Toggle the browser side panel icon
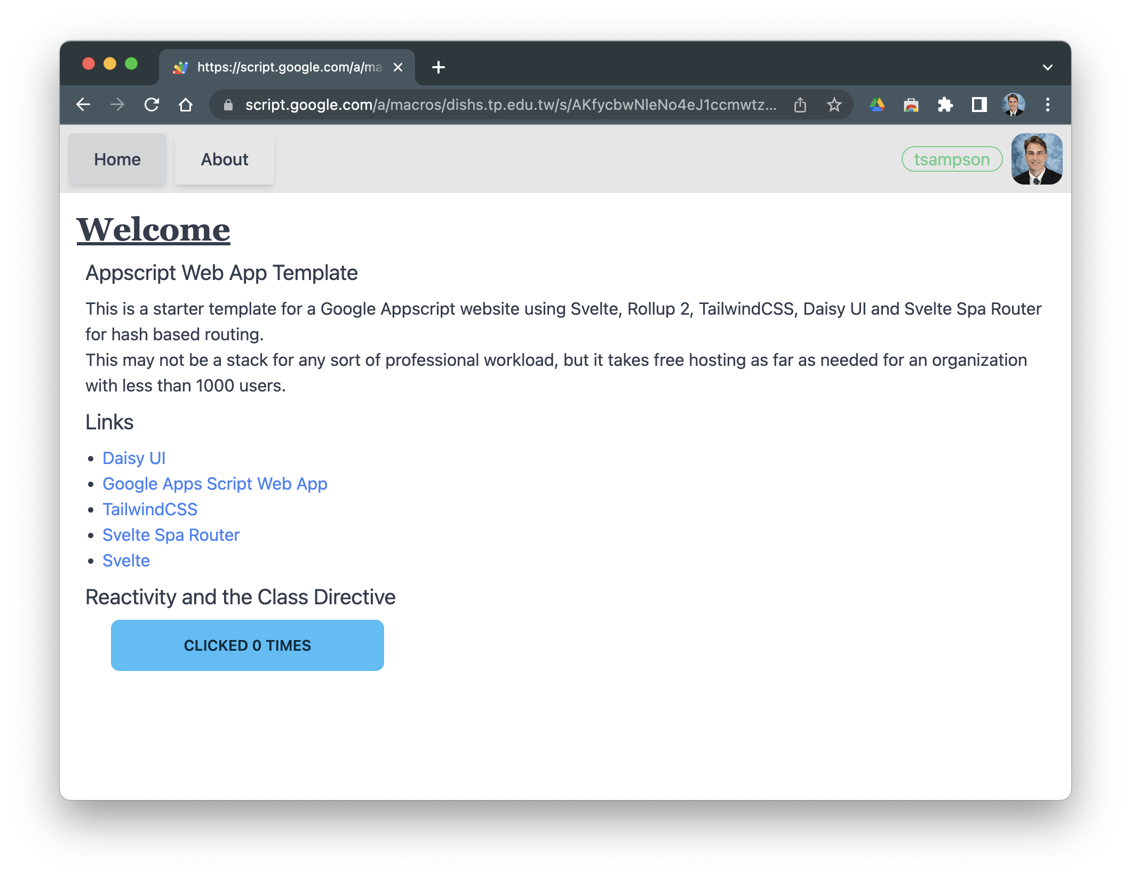The width and height of the screenshot is (1131, 879). pos(979,105)
